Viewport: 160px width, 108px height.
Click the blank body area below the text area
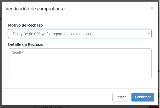pos(80,83)
